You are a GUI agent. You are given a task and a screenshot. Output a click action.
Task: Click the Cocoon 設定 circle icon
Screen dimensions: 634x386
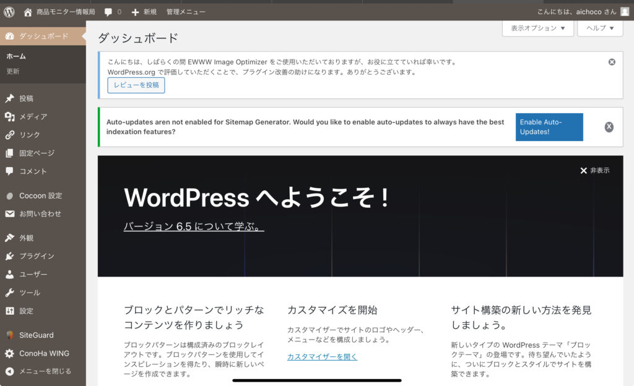pyautogui.click(x=10, y=196)
